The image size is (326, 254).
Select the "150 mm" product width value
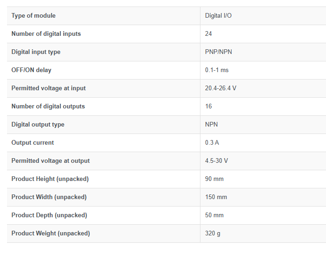216,197
